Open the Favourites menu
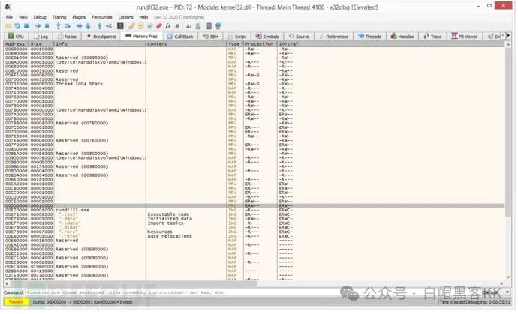518x314 pixels. point(102,17)
